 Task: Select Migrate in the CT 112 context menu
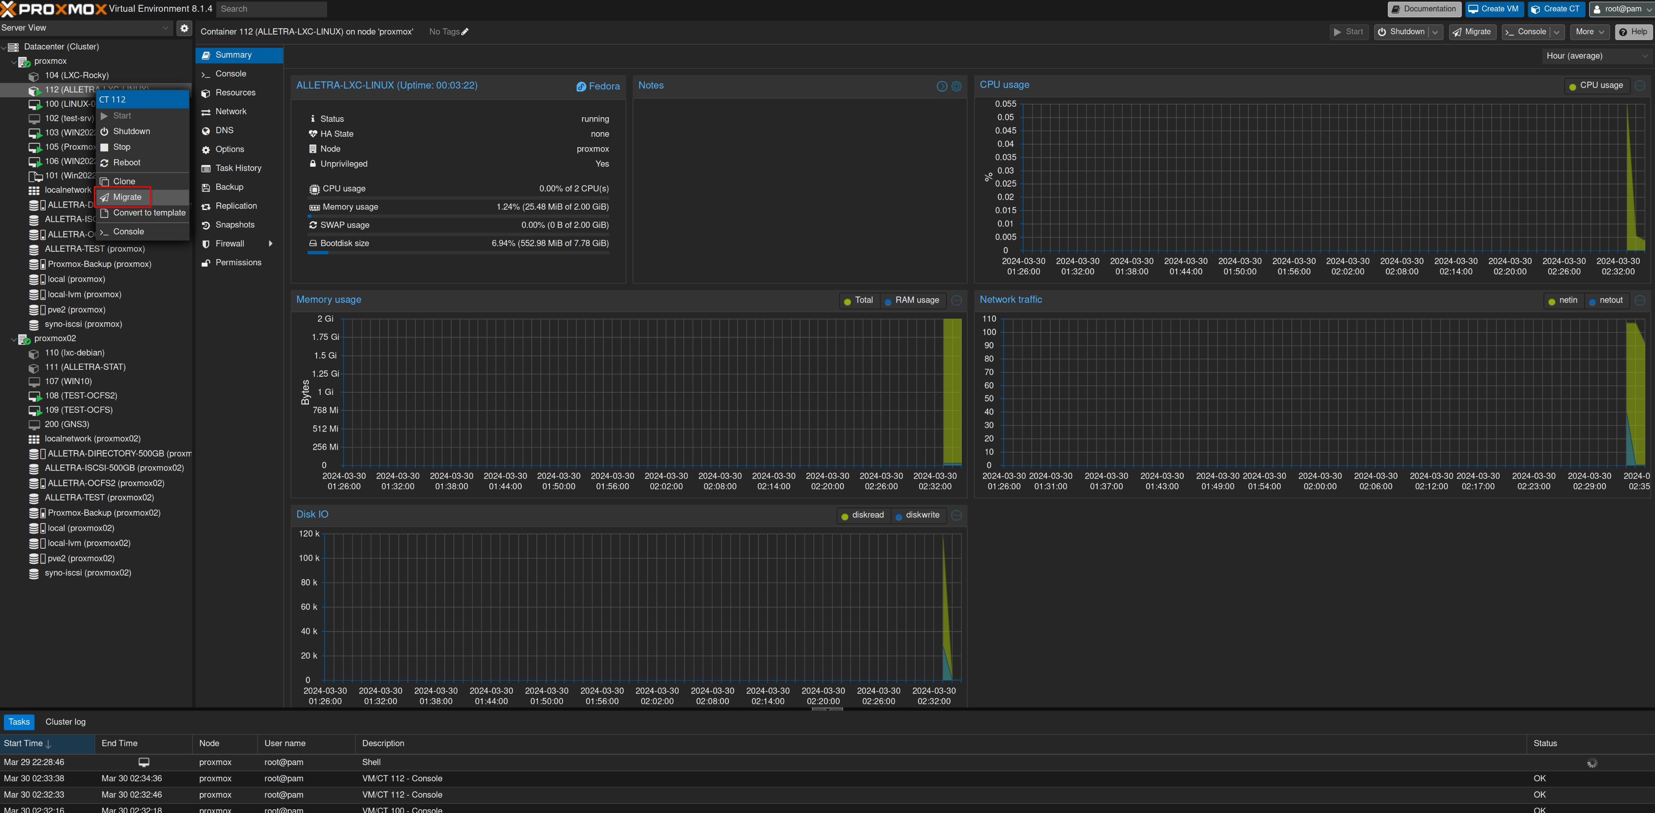tap(127, 197)
